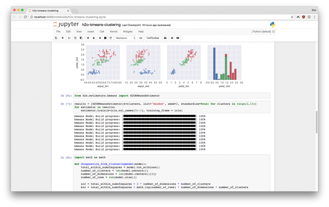Viewport: 329px width, 207px height.
Task: Open the Widgets menu
Action: coord(128,32)
